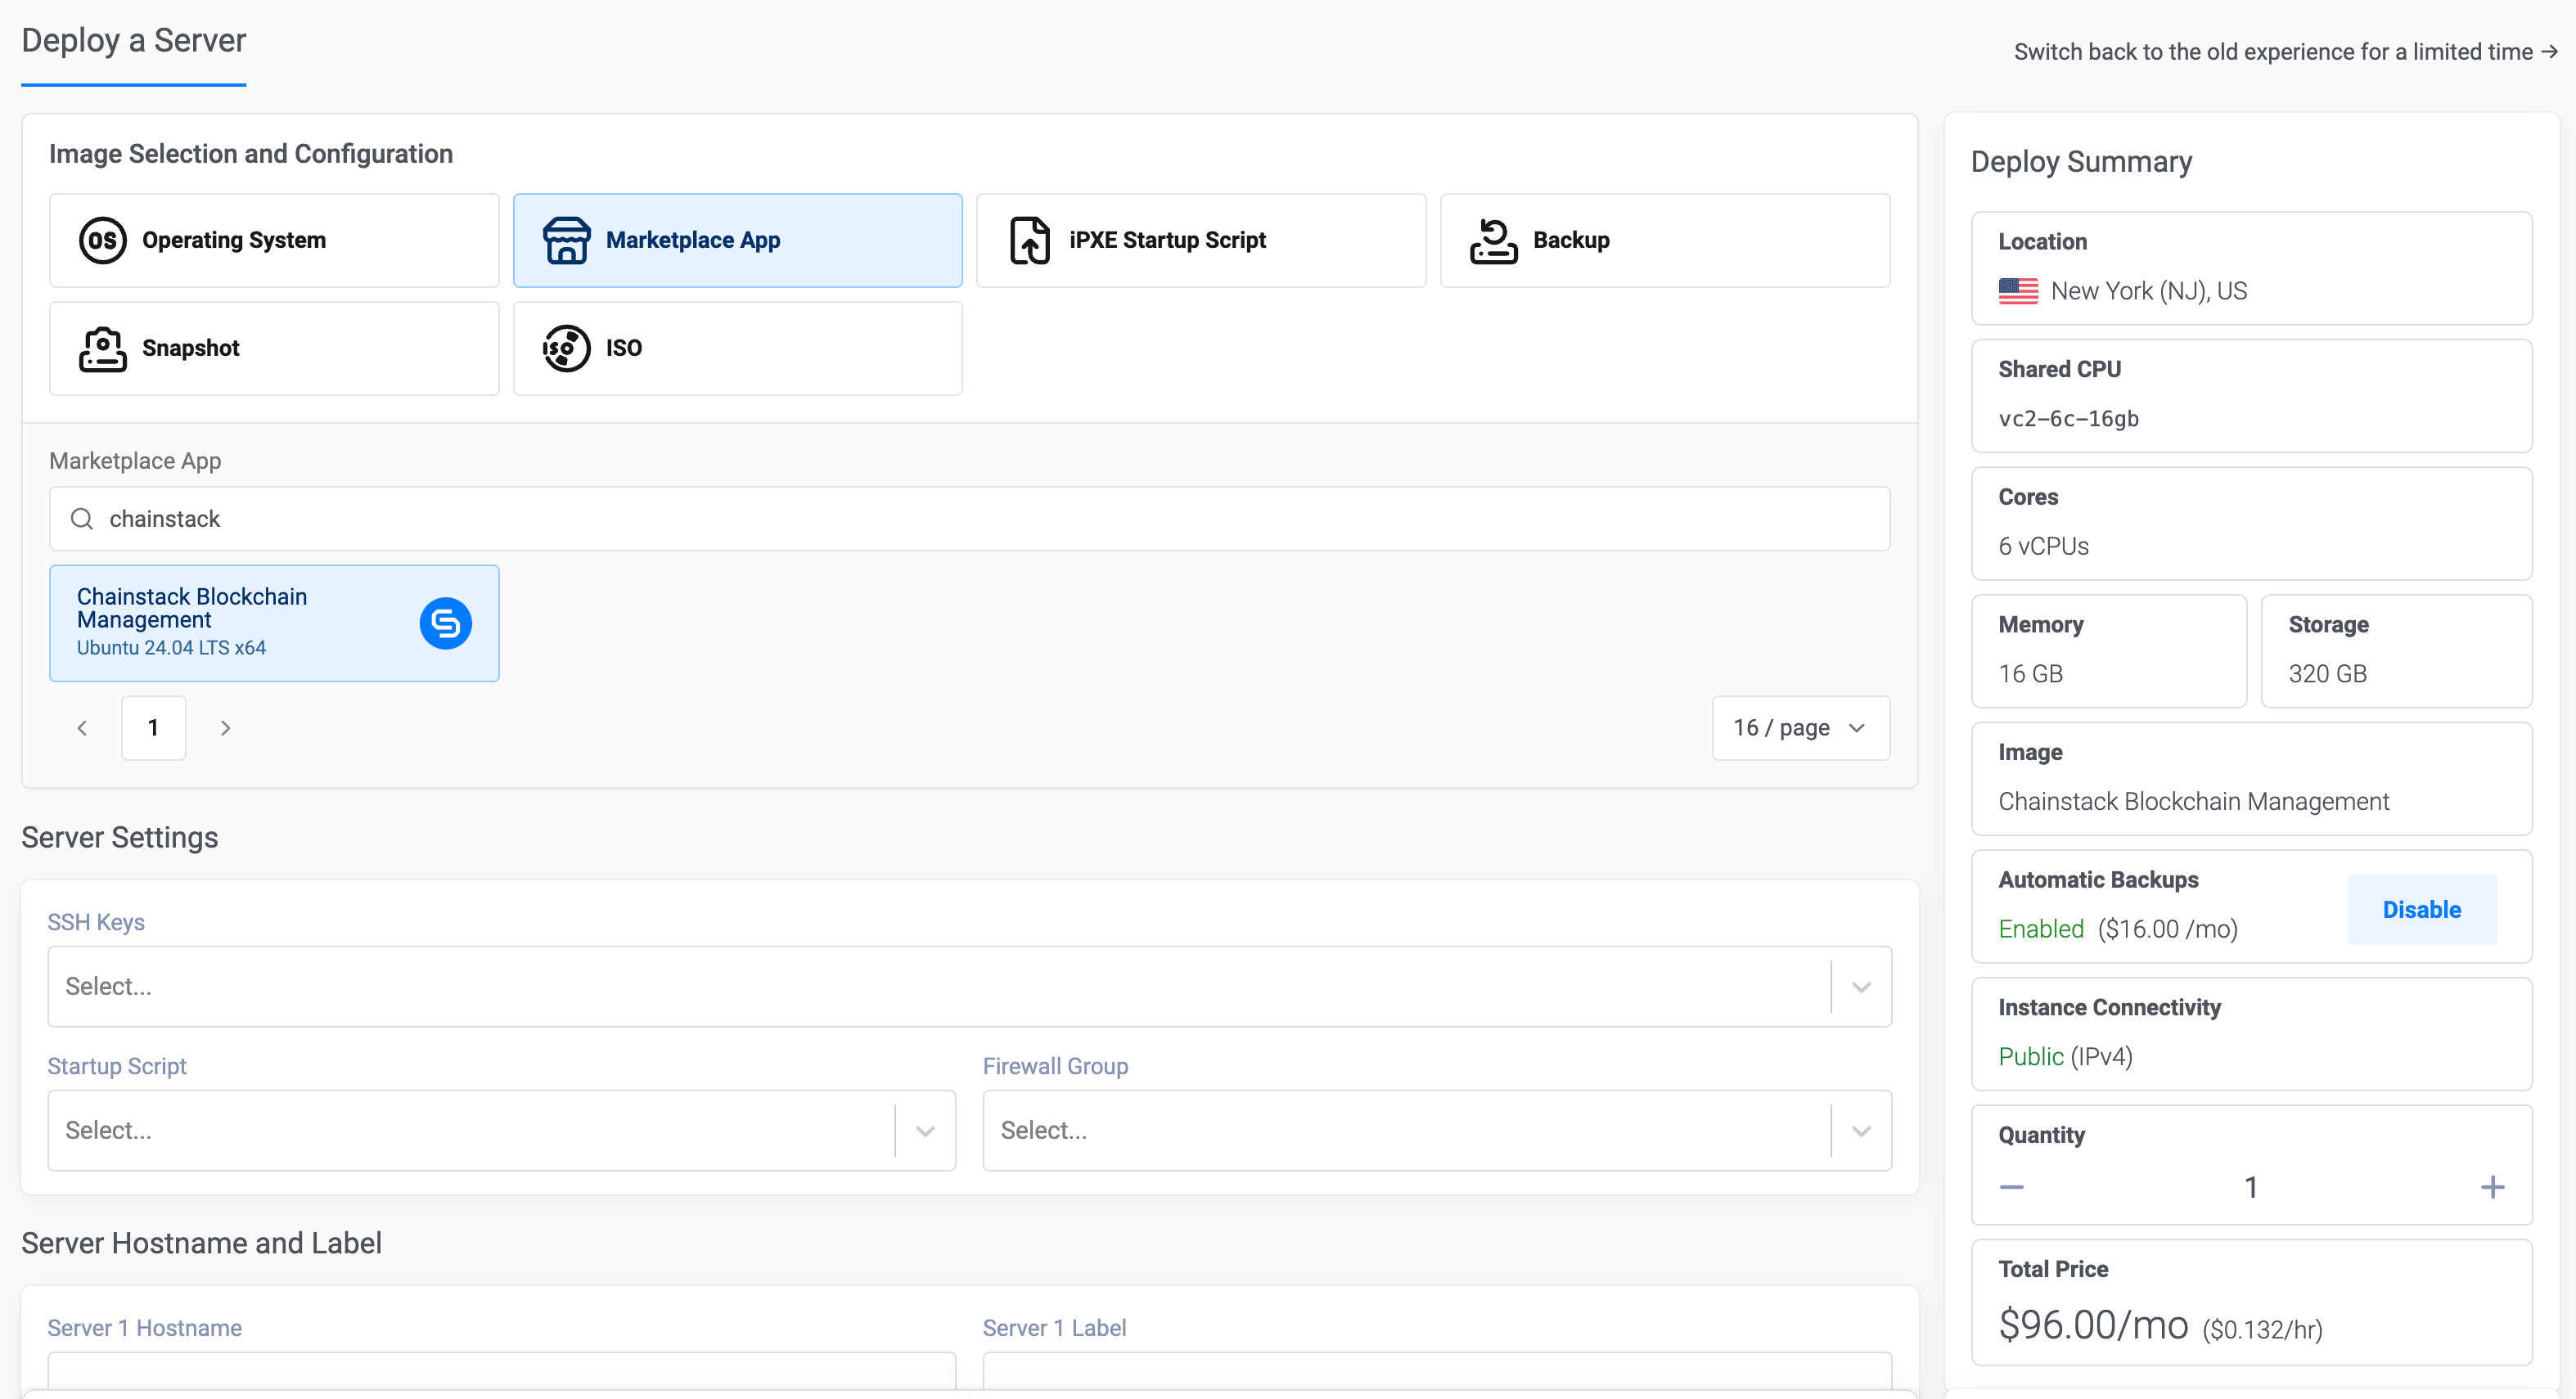Click the vc2-6c-16gb plan text
The height and width of the screenshot is (1399, 2576).
coord(2068,419)
